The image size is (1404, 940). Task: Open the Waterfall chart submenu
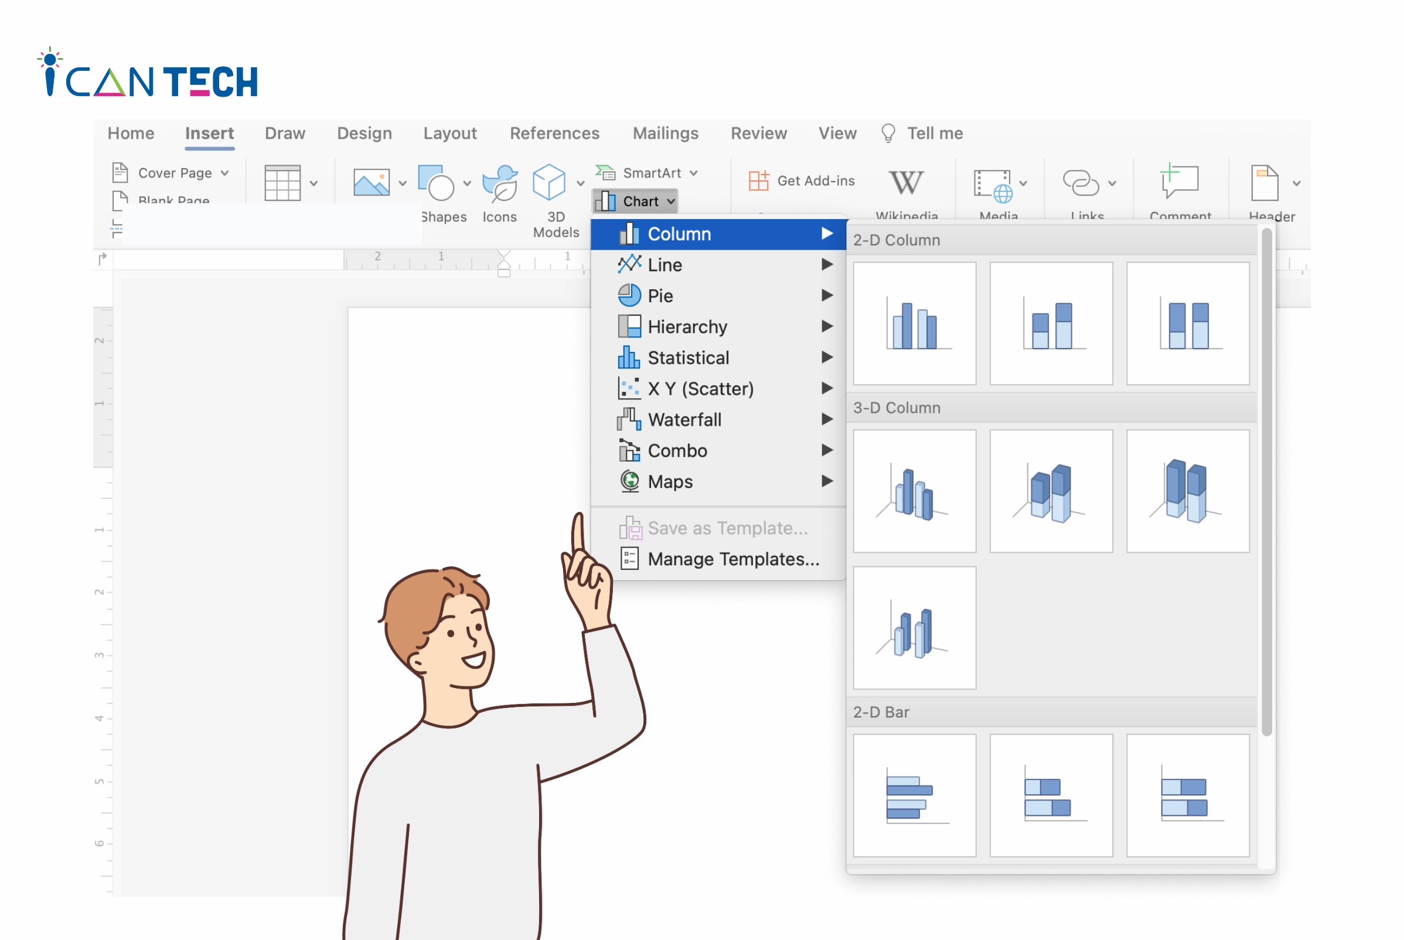point(718,420)
